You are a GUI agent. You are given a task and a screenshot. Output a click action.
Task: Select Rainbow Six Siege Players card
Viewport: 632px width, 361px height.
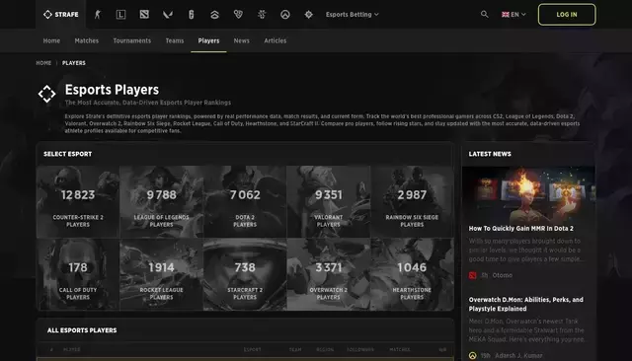tap(412, 201)
